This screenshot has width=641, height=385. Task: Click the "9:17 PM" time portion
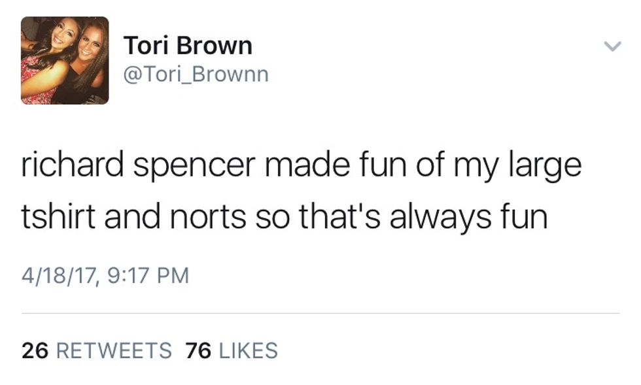click(x=147, y=275)
